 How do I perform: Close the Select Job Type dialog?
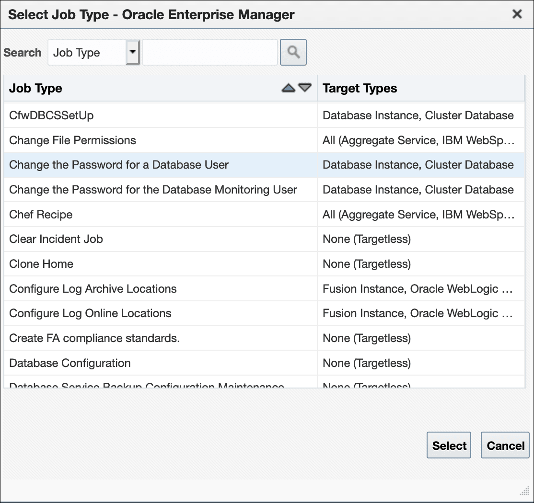[517, 14]
